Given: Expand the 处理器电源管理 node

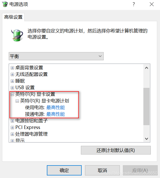Looking at the screenshot, I should click(x=12, y=134).
